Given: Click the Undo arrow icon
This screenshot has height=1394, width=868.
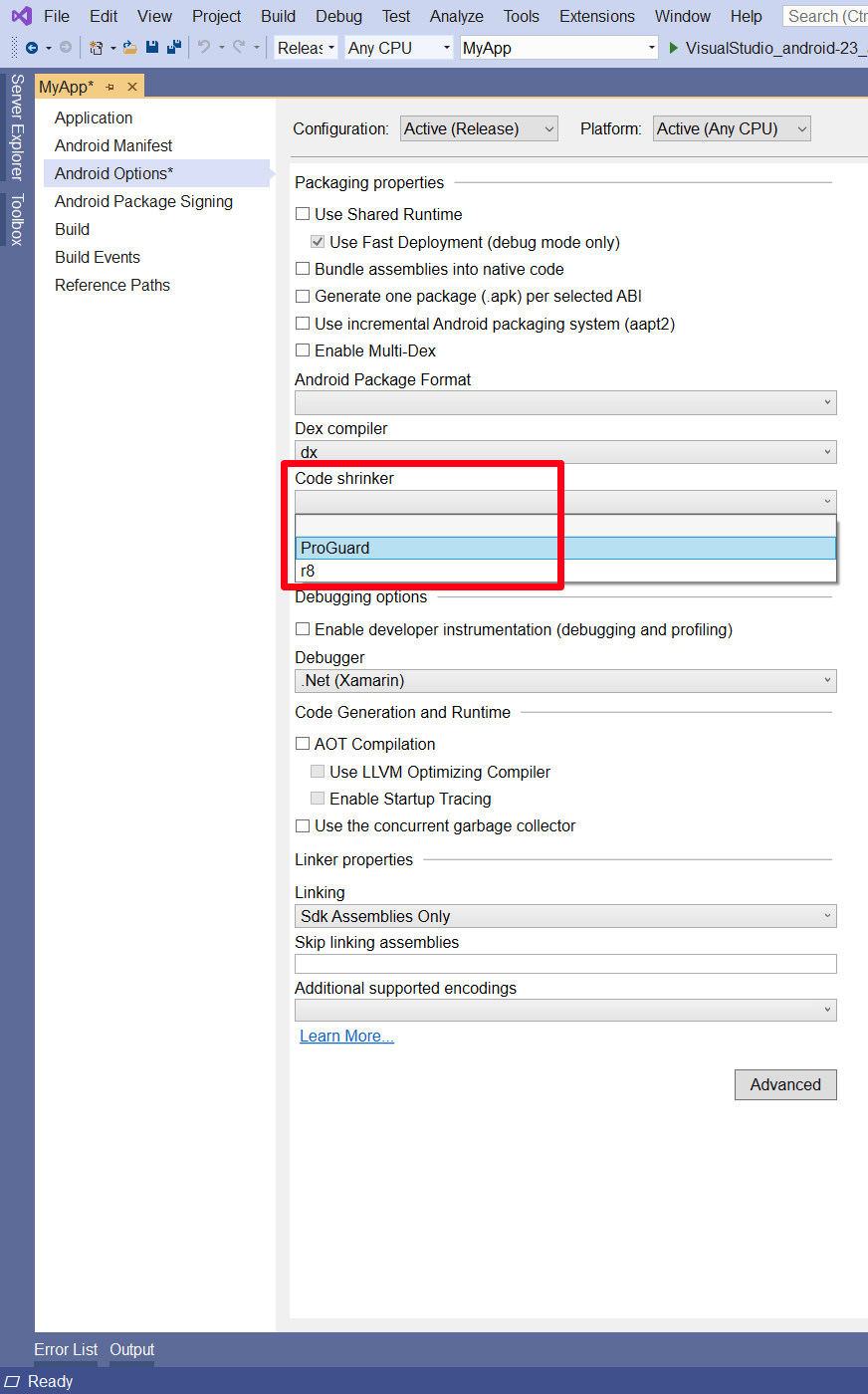Looking at the screenshot, I should 203,48.
